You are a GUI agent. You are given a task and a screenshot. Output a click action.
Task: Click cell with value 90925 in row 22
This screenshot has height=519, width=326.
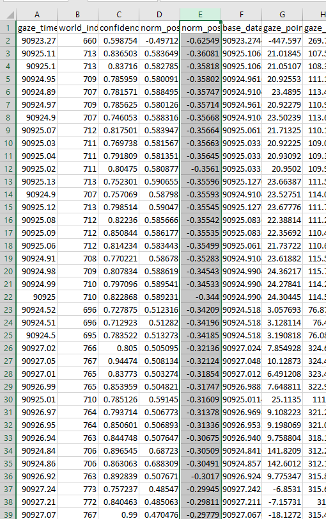tap(36, 297)
